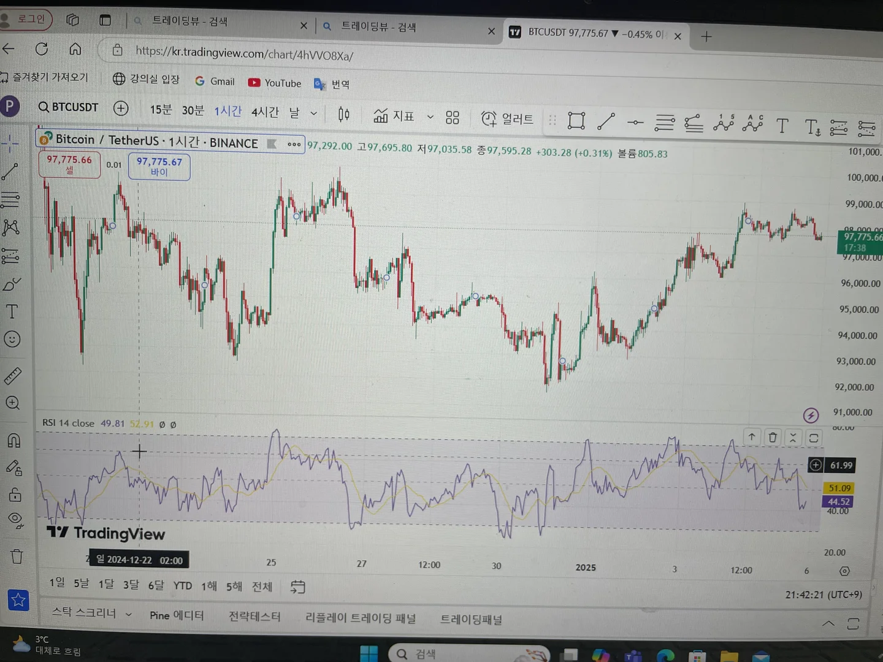Select the 1시간 timeframe
The height and width of the screenshot is (662, 883).
227,111
